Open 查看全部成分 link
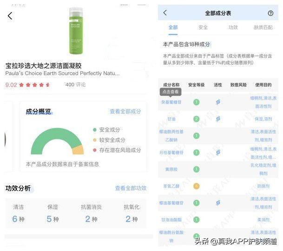Viewport: 283px width, 251px height. 125,111
